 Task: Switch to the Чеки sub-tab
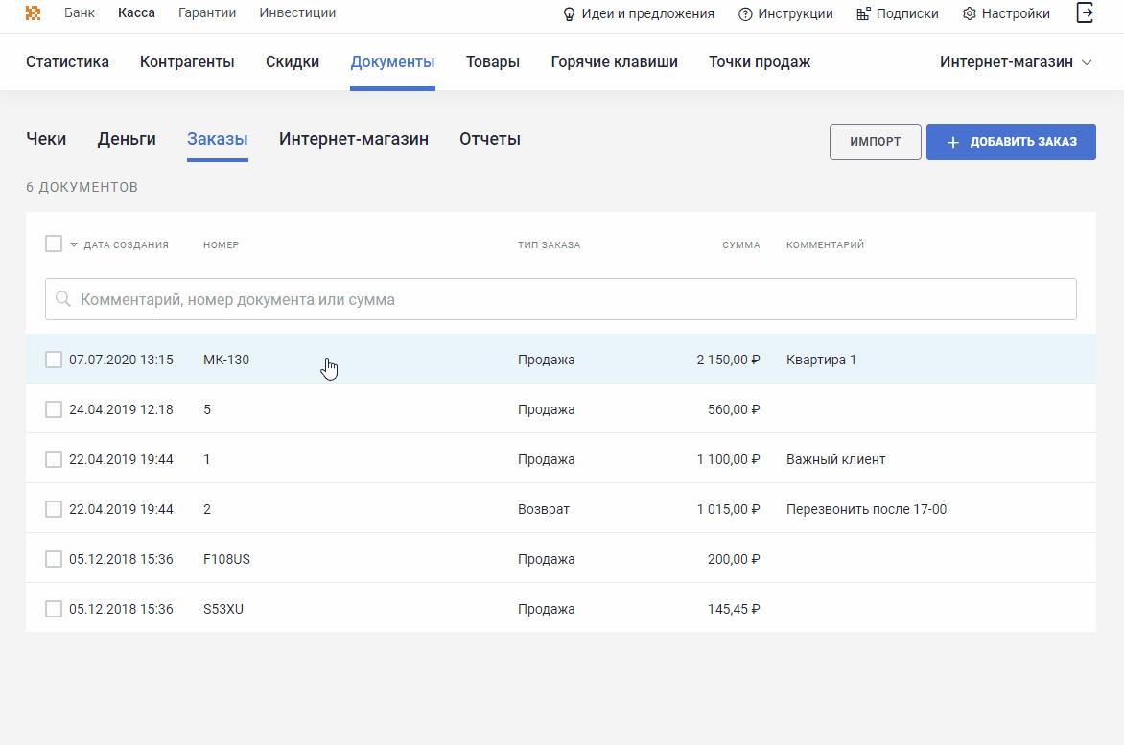tap(46, 139)
